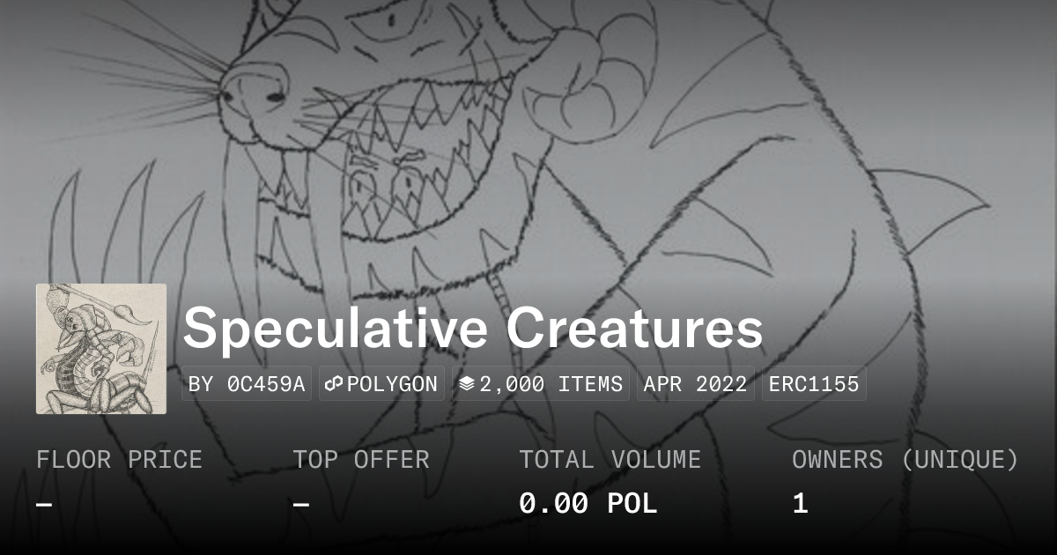Visit creator 0C459A's profile badge
Viewport: 1057px width, 555px height.
tap(247, 384)
